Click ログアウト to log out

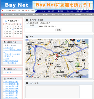click(x=89, y=11)
